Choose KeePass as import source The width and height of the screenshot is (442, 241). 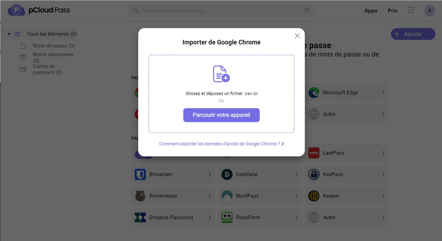pyautogui.click(x=346, y=174)
